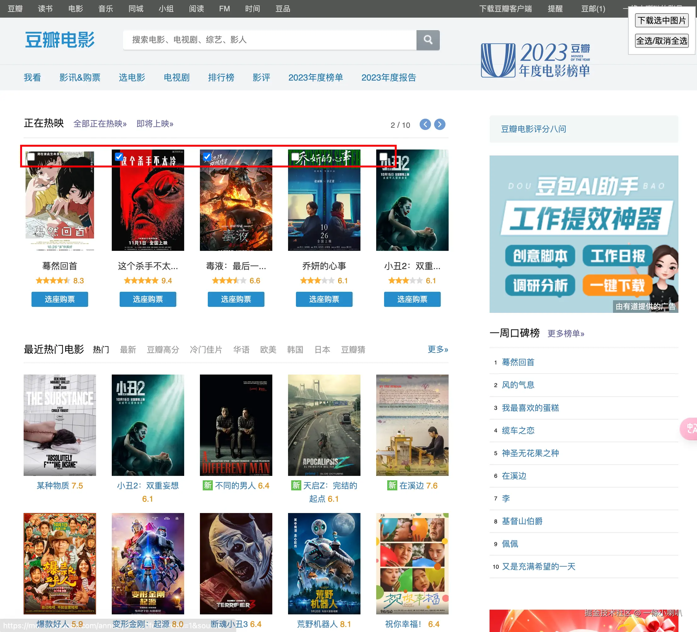This screenshot has width=697, height=632.
Task: Click the 豆瓣电影 logo
Action: 60,40
